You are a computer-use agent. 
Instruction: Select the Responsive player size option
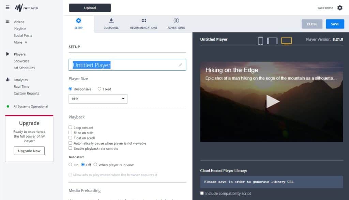pos(70,89)
